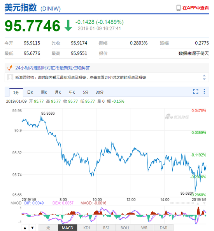This screenshot has height=231, width=214.
Task: Click the dotted chart range slider handle
Action: click(182, 203)
